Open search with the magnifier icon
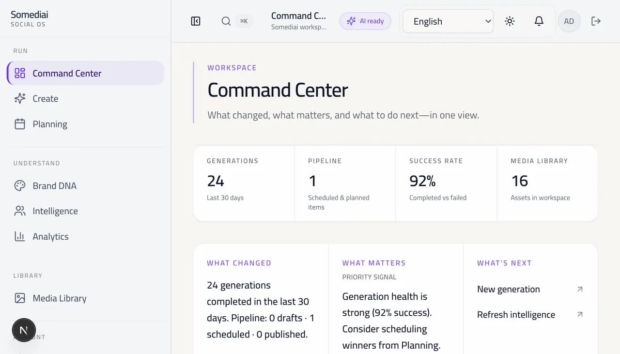Viewport: 620px width, 354px height. (x=226, y=21)
